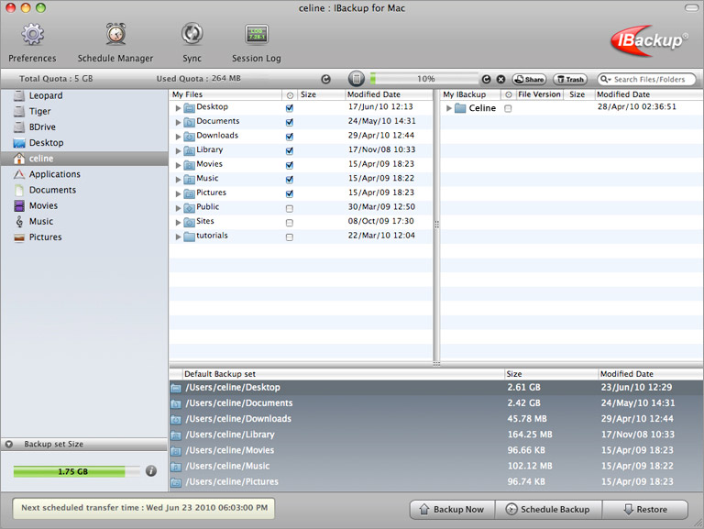Click the Restore button

click(x=645, y=510)
